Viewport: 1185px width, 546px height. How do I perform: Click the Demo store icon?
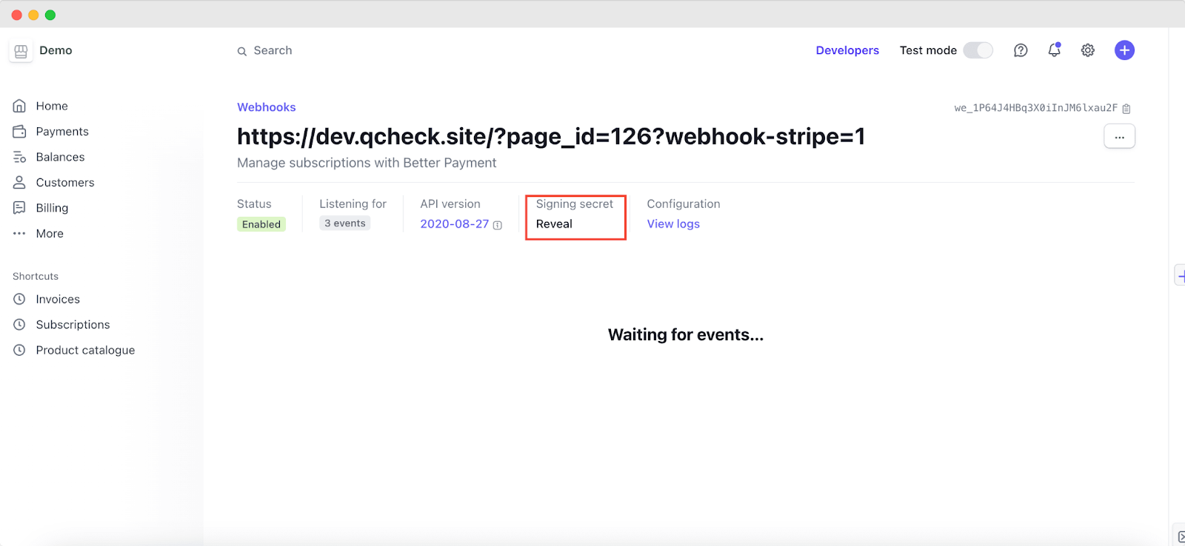(21, 51)
